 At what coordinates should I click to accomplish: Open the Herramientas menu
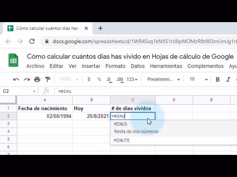click(x=166, y=66)
